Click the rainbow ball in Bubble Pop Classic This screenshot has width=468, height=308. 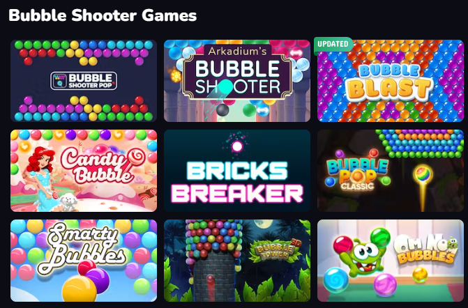point(423,174)
